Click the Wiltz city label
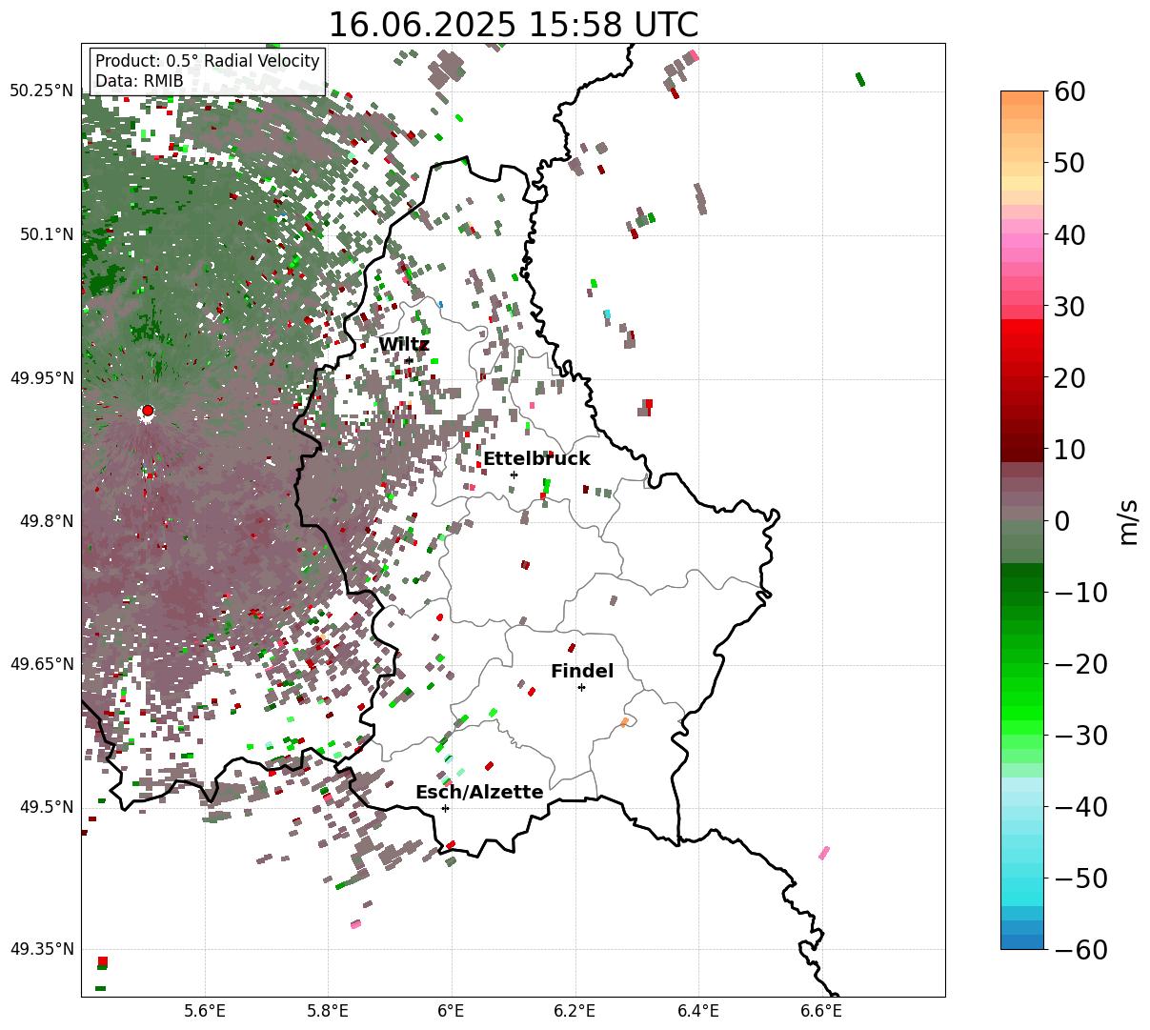This screenshot has height=1030, width=1150. (404, 345)
